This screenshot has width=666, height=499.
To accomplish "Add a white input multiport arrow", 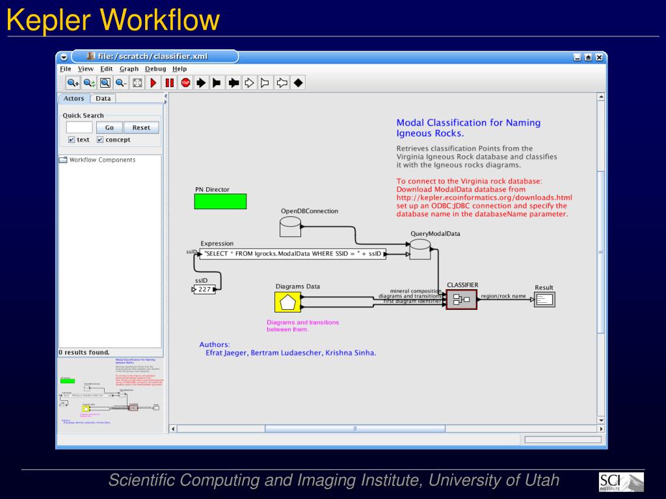I will pos(250,83).
